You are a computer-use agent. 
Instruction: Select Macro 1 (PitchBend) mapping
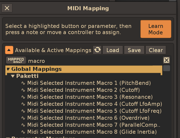89,83
